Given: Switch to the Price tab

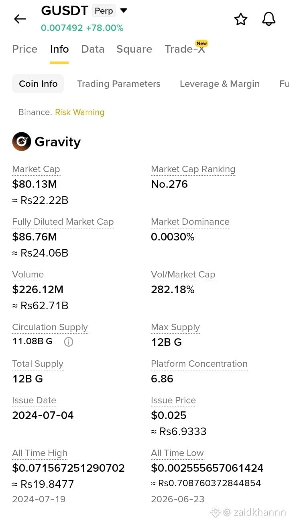Looking at the screenshot, I should (x=24, y=49).
